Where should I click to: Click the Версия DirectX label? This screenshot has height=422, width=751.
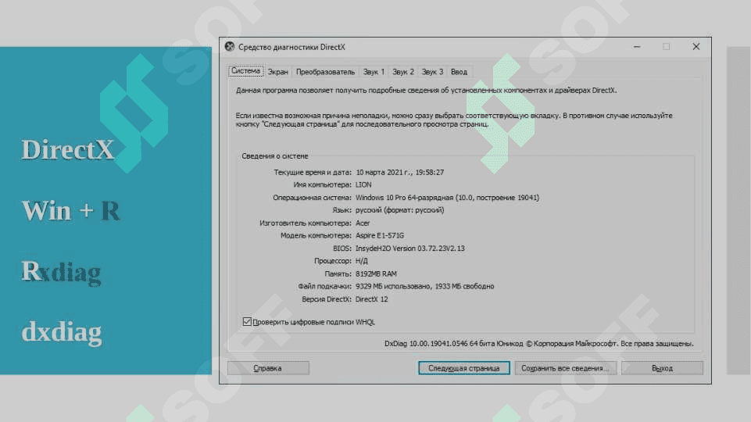(326, 299)
